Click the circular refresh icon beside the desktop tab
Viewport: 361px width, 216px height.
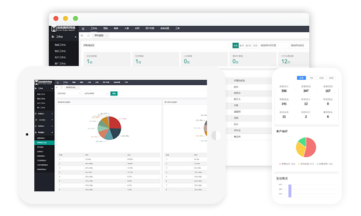88,35
